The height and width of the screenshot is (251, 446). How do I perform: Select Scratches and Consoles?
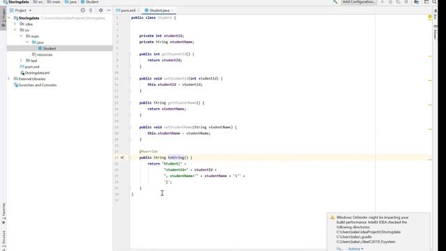coord(36,85)
